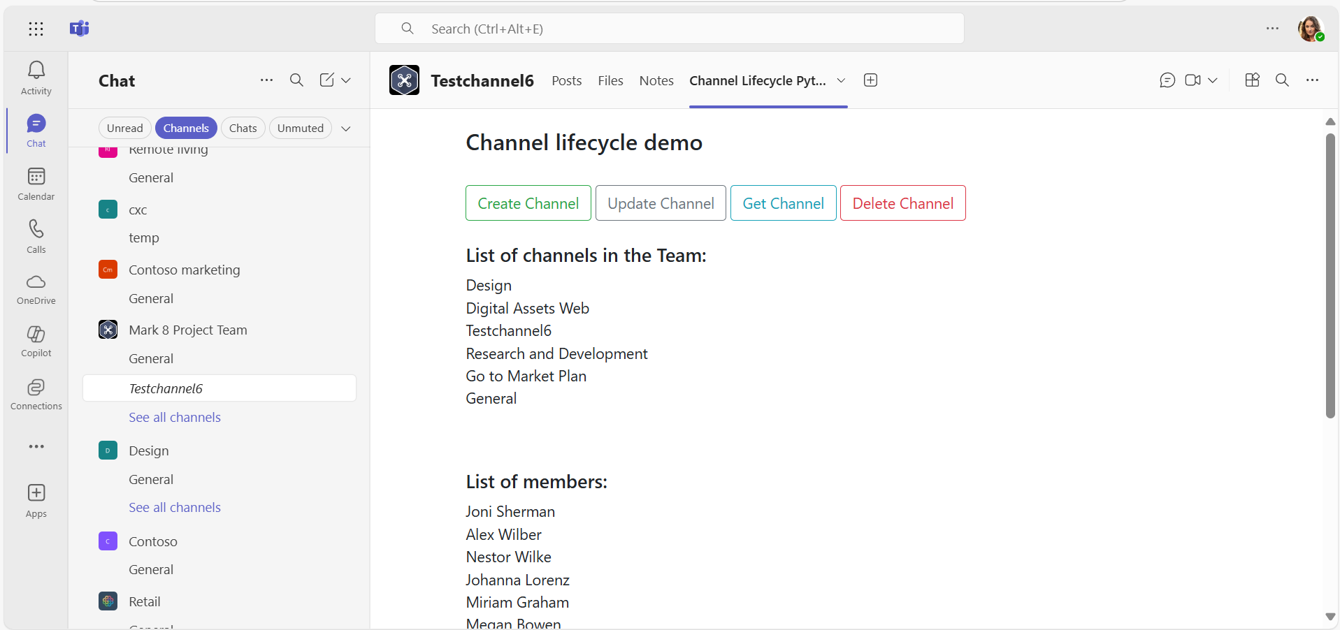
Task: Launch Copilot from the sidebar
Action: (x=36, y=342)
